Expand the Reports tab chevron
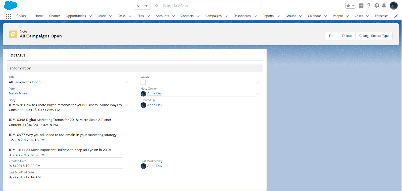The height and width of the screenshot is (191, 402). (278, 16)
